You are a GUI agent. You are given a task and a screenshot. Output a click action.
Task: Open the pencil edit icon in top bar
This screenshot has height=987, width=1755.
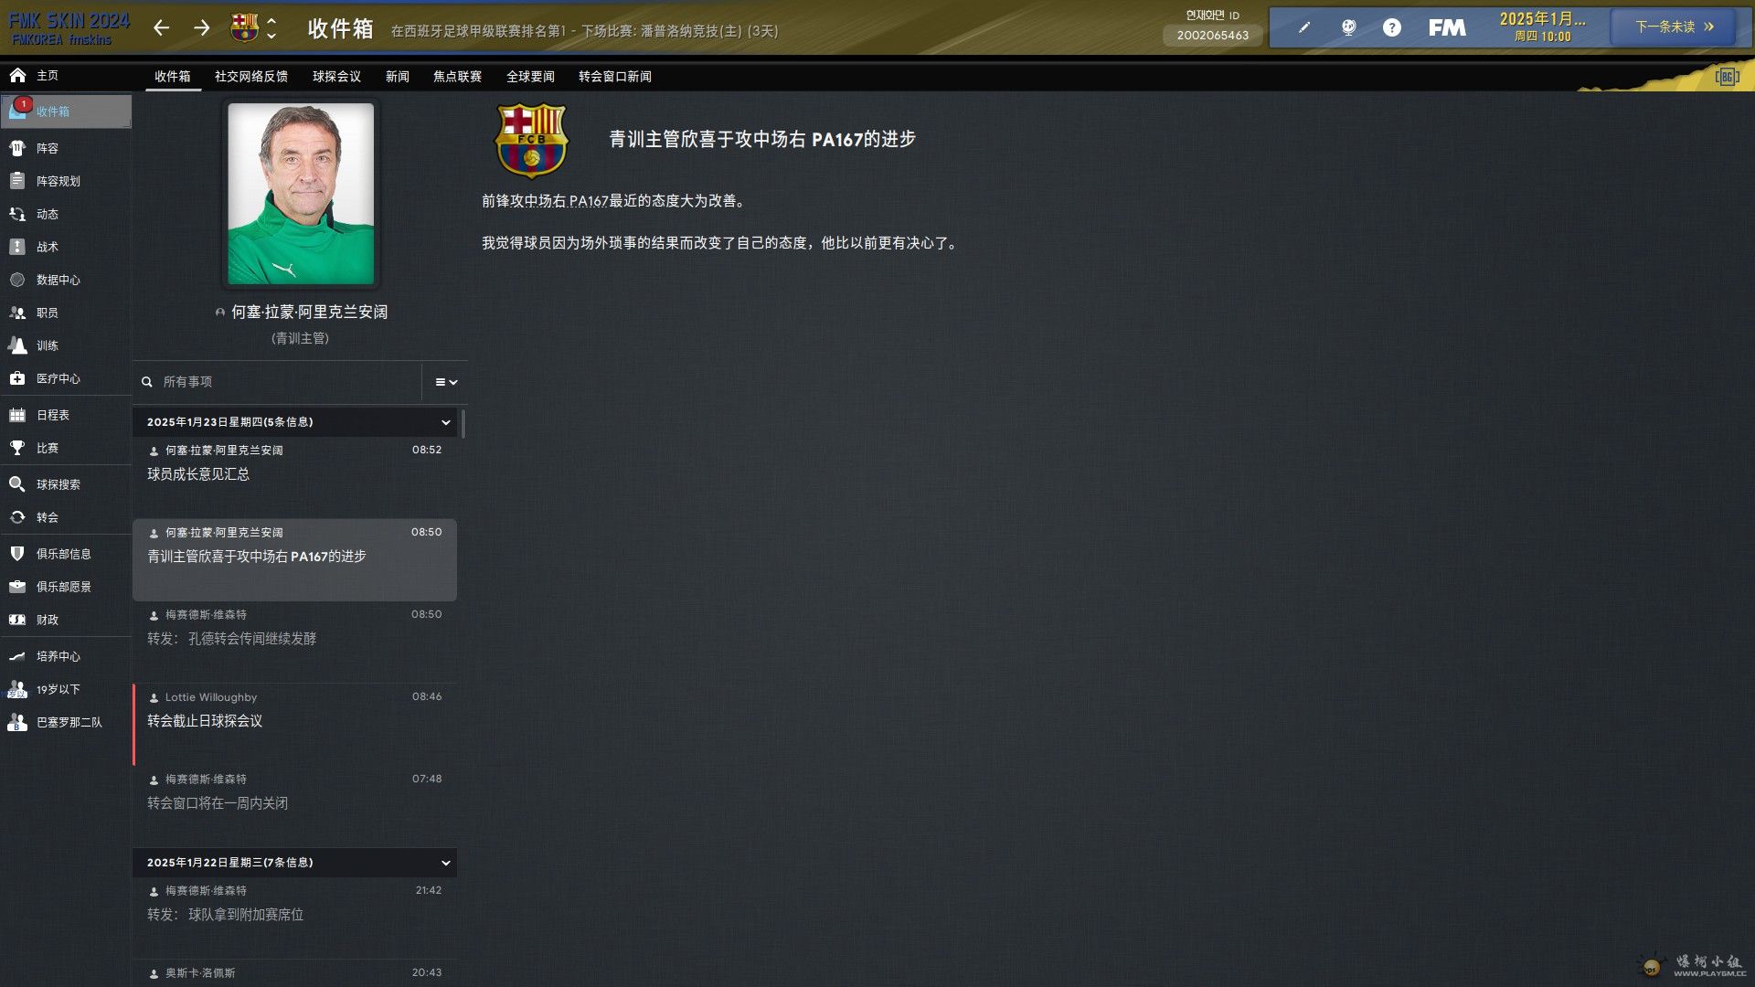pos(1303,27)
